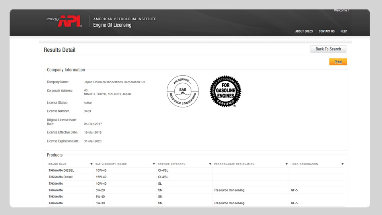Open the Performance Designation column filter
Viewport: 382px width, 215px height.
286,164
